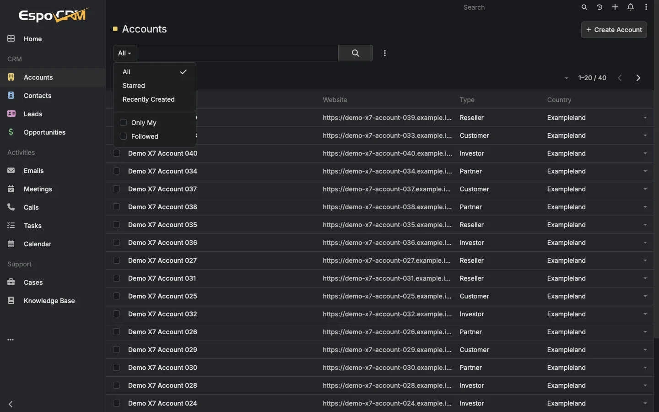
Task: Click Exampleland in Account 026 row
Action: (x=566, y=332)
